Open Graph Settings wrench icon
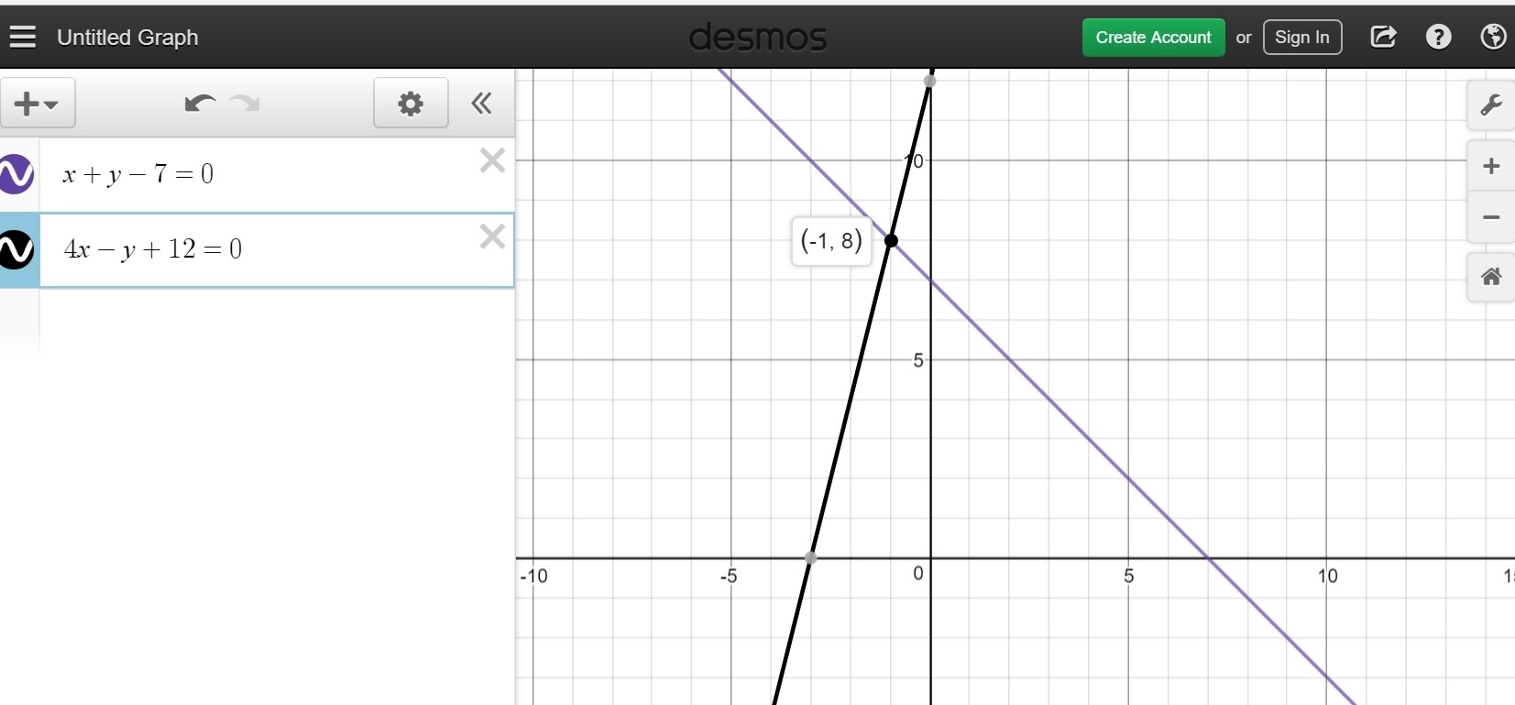 [1491, 105]
